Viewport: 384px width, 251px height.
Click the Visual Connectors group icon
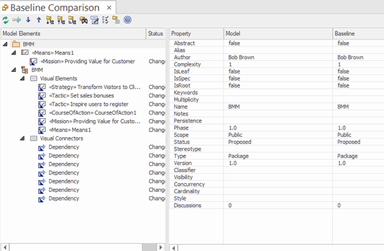[33, 138]
